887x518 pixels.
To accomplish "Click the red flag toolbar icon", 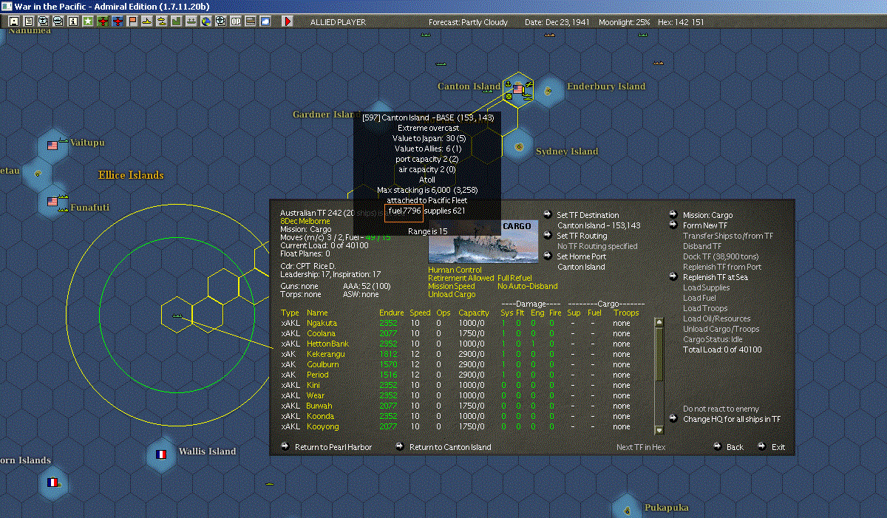I will [132, 21].
